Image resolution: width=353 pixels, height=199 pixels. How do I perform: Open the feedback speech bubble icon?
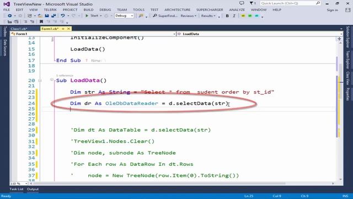[x=242, y=3]
